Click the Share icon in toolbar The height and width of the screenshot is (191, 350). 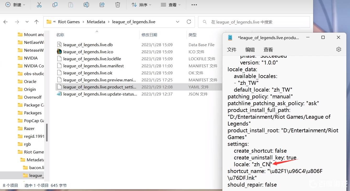pyautogui.click(x=102, y=5)
